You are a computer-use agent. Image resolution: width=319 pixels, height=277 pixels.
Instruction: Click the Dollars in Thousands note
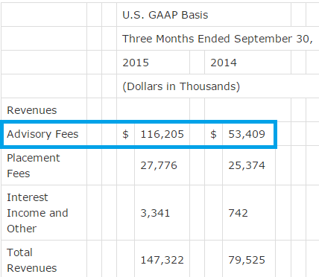point(181,86)
